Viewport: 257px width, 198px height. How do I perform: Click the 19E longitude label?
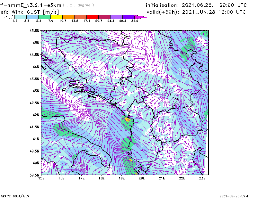point(122,178)
